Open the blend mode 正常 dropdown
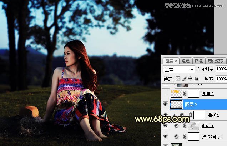 point(179,69)
